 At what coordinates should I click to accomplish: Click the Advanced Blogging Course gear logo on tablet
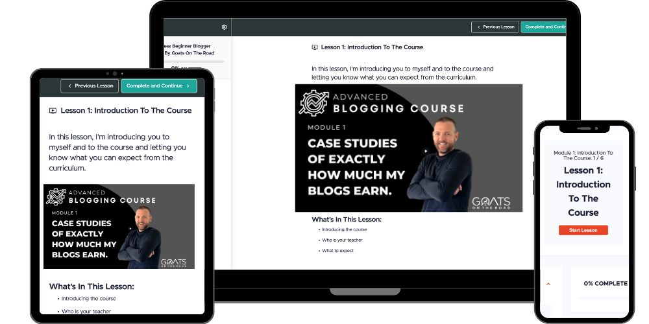coord(56,197)
